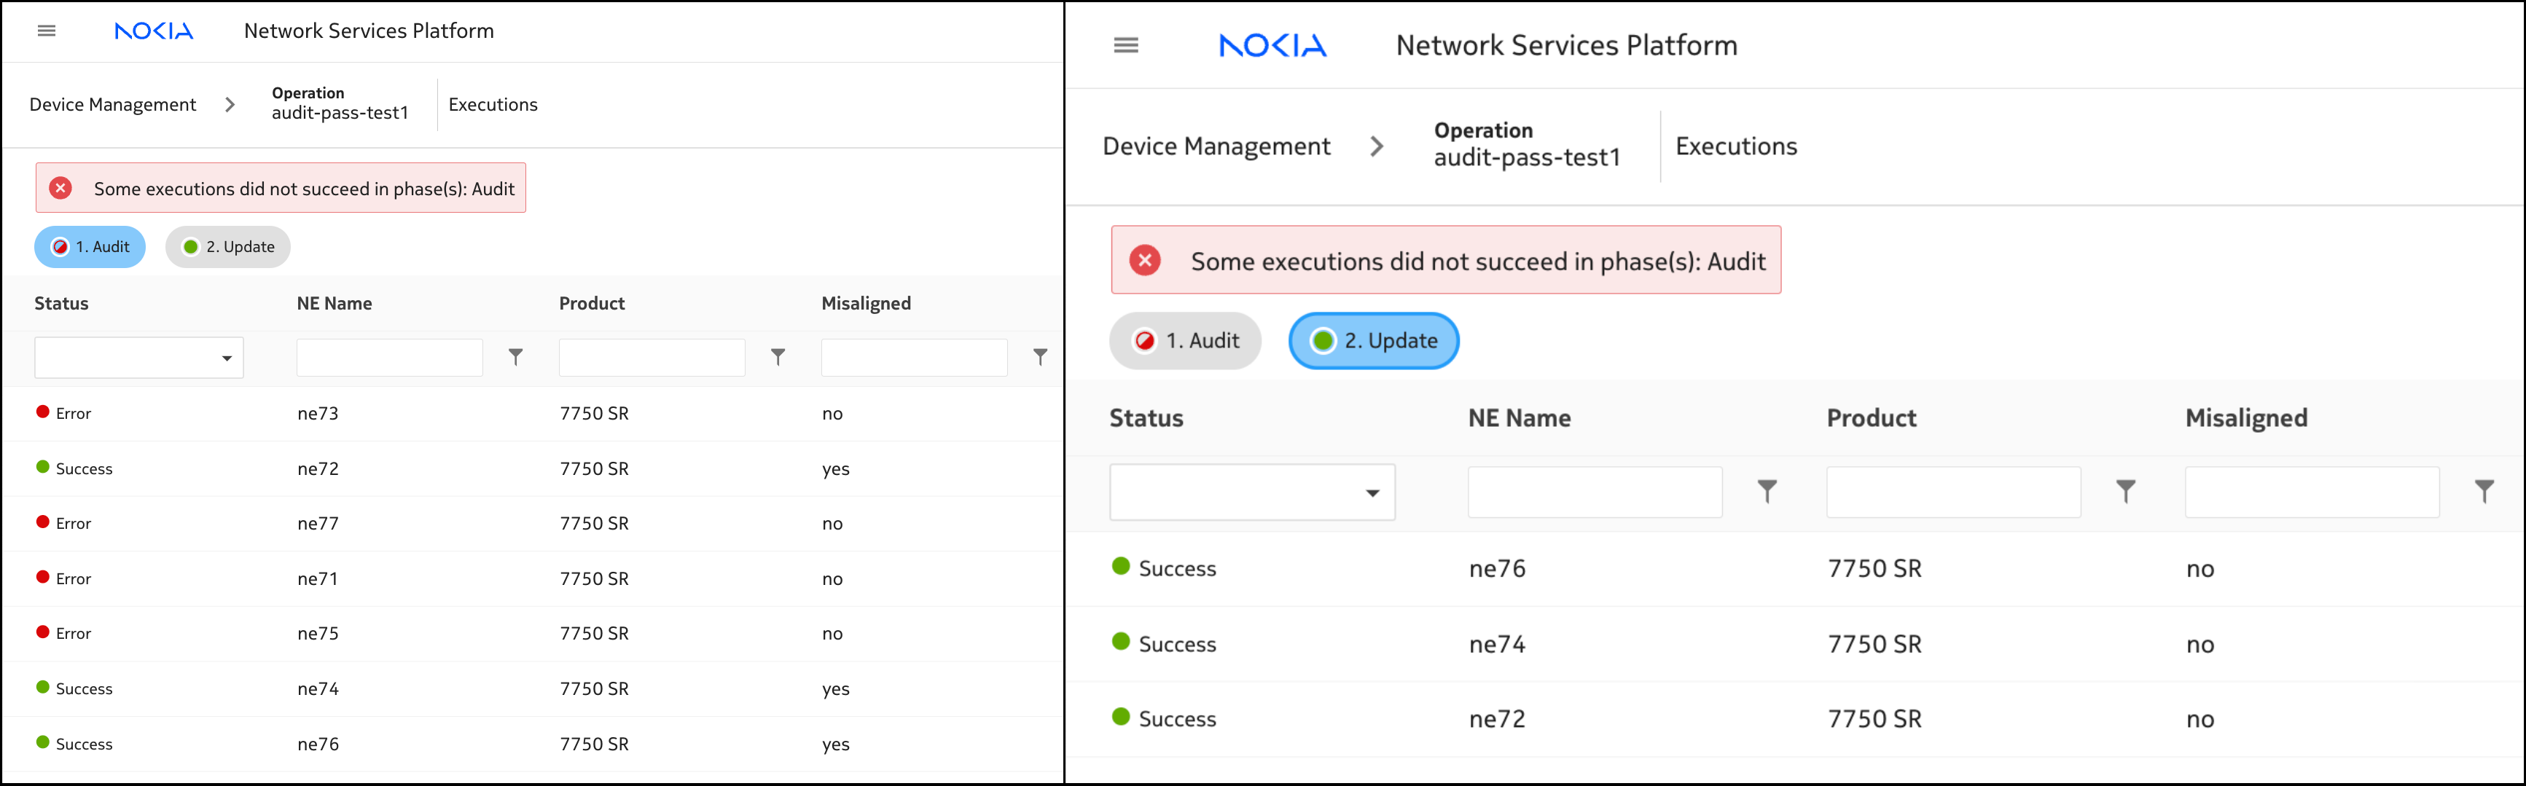Click NE Name filter text box in Update table
Image resolution: width=2526 pixels, height=786 pixels.
click(1595, 492)
